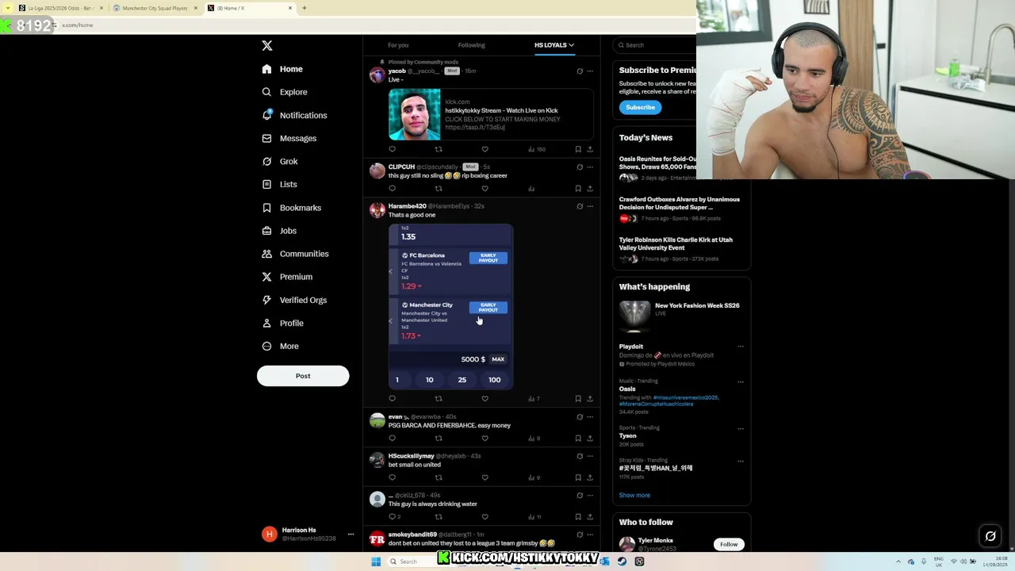
Task: Open Messages in the sidebar
Action: [x=289, y=138]
